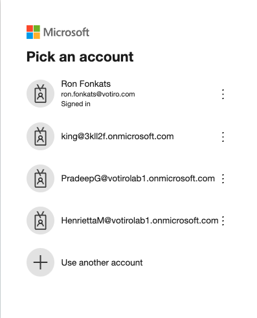Open the three-dot menu for Ron Fonkats
The width and height of the screenshot is (257, 318).
click(223, 94)
